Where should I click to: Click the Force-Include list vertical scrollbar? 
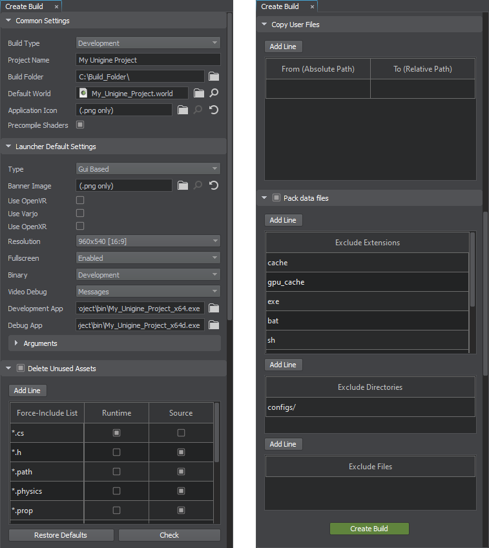216,432
